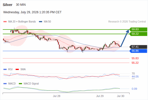The image size is (148, 100).
Task: Click the RSI 44.05 current value
Action: pos(135,76)
